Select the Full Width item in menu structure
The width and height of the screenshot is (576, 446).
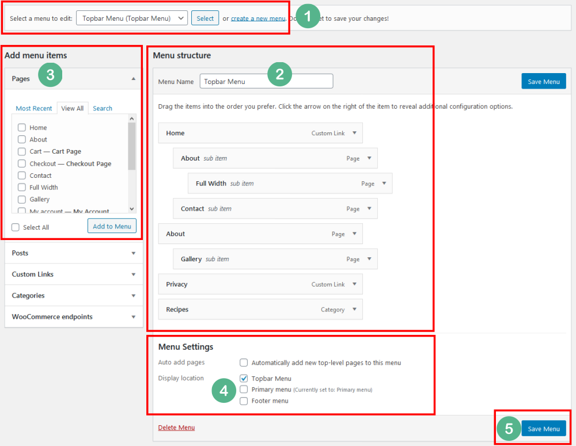point(290,183)
